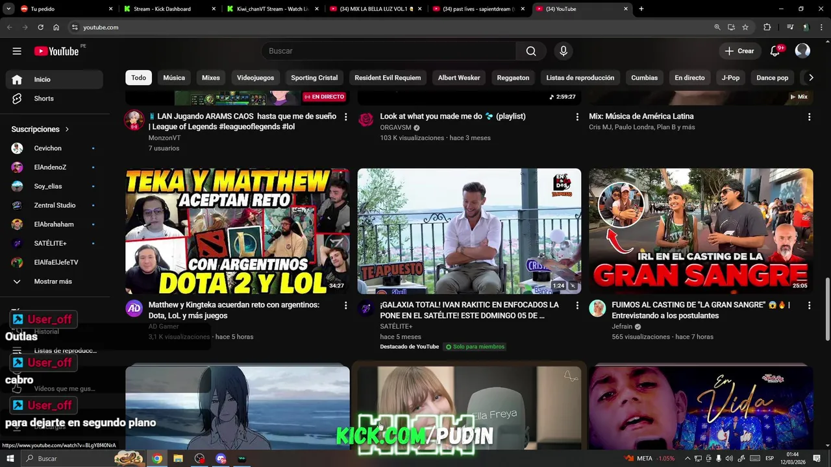Open a new browser tab
831x467 pixels.
pyautogui.click(x=641, y=9)
